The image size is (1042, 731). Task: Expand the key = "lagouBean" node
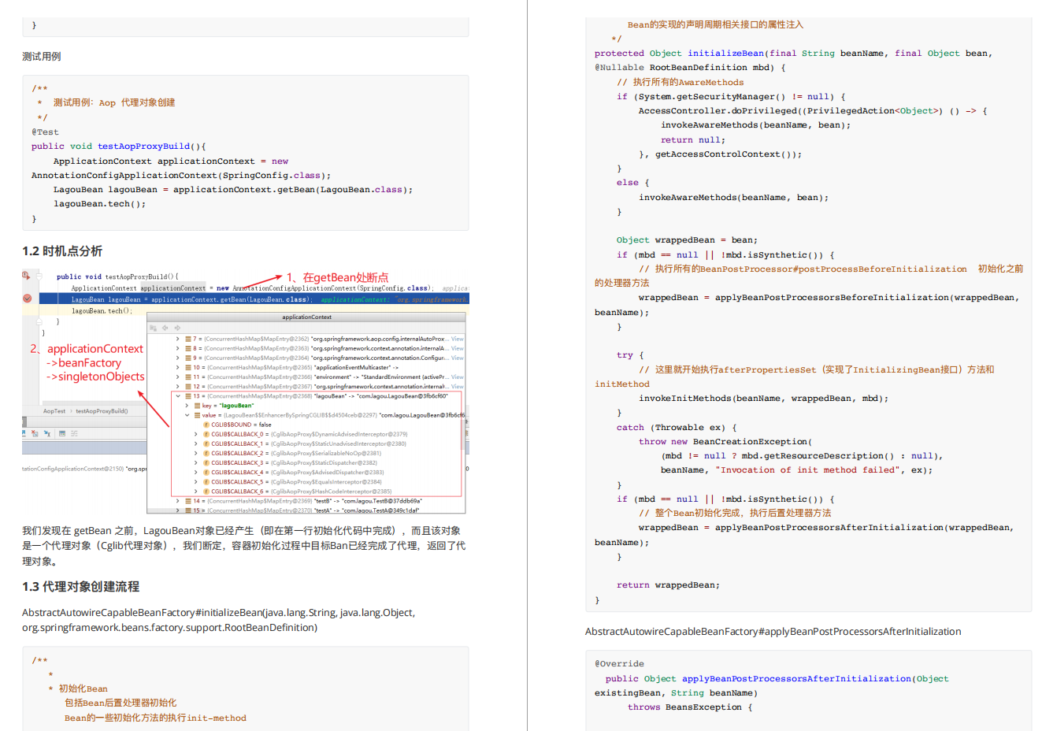(187, 406)
